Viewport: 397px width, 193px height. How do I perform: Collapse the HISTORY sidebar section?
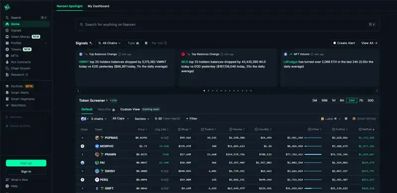(46, 117)
